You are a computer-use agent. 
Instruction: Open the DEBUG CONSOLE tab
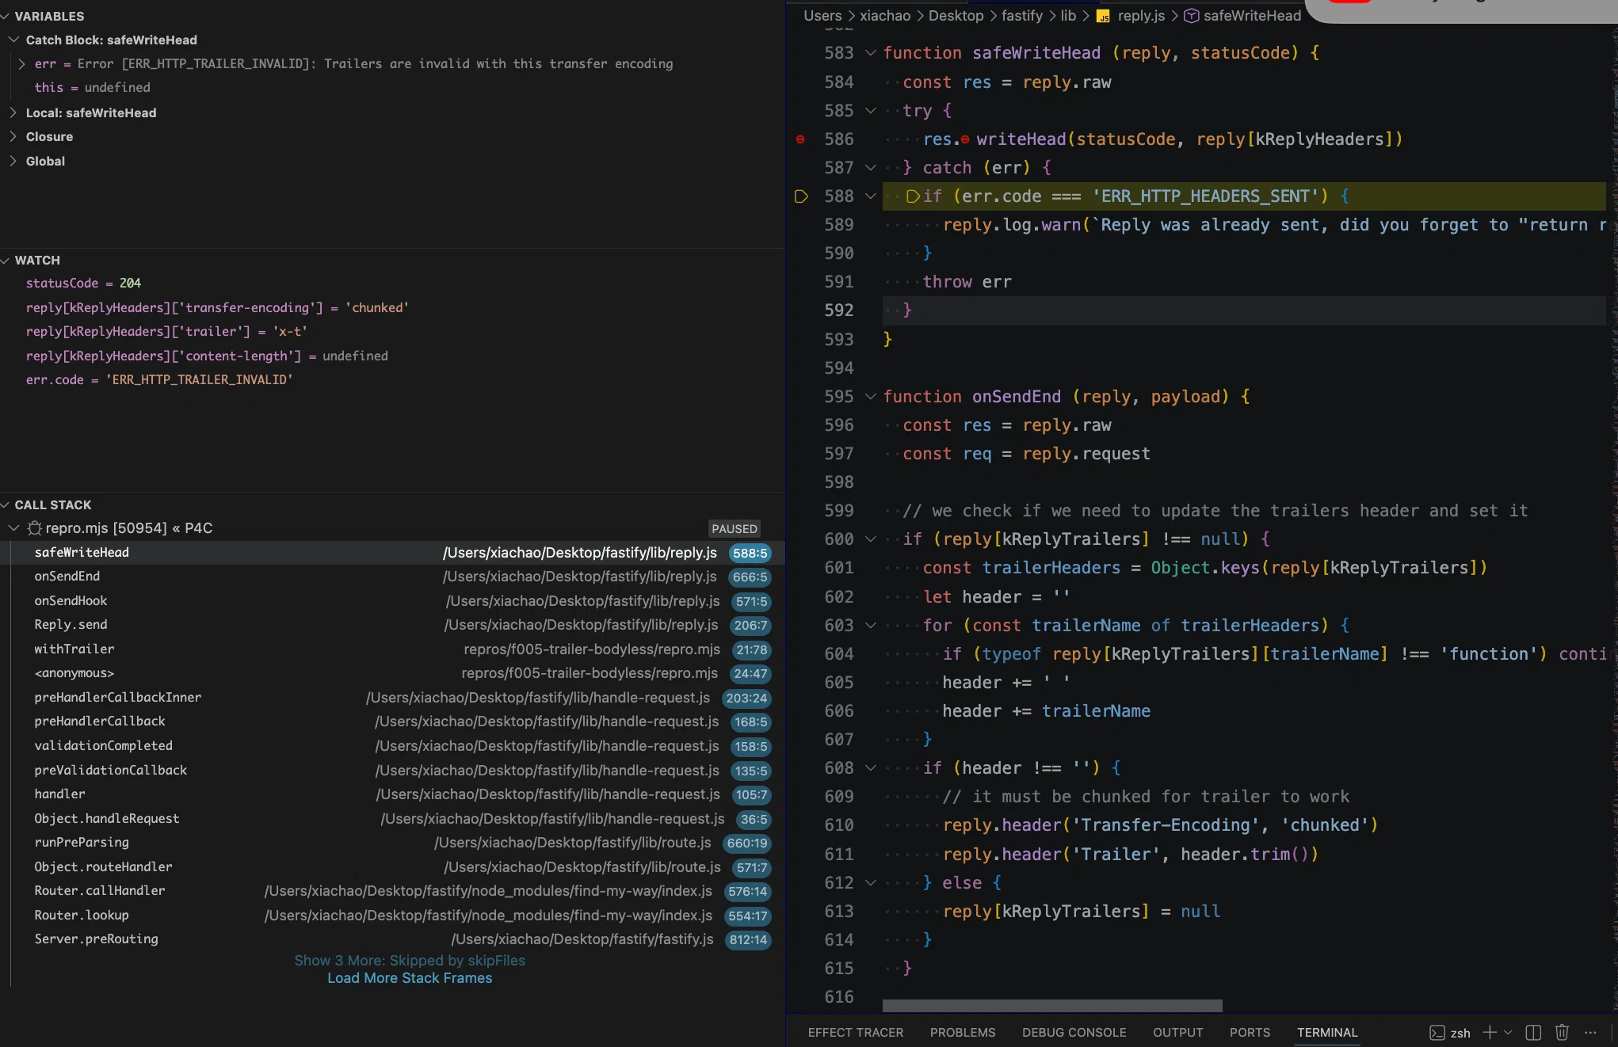coord(1074,1033)
